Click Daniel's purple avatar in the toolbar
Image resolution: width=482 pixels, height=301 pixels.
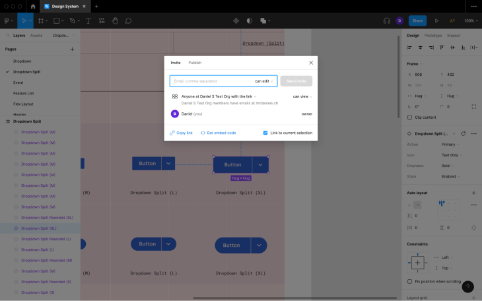pyautogui.click(x=399, y=20)
